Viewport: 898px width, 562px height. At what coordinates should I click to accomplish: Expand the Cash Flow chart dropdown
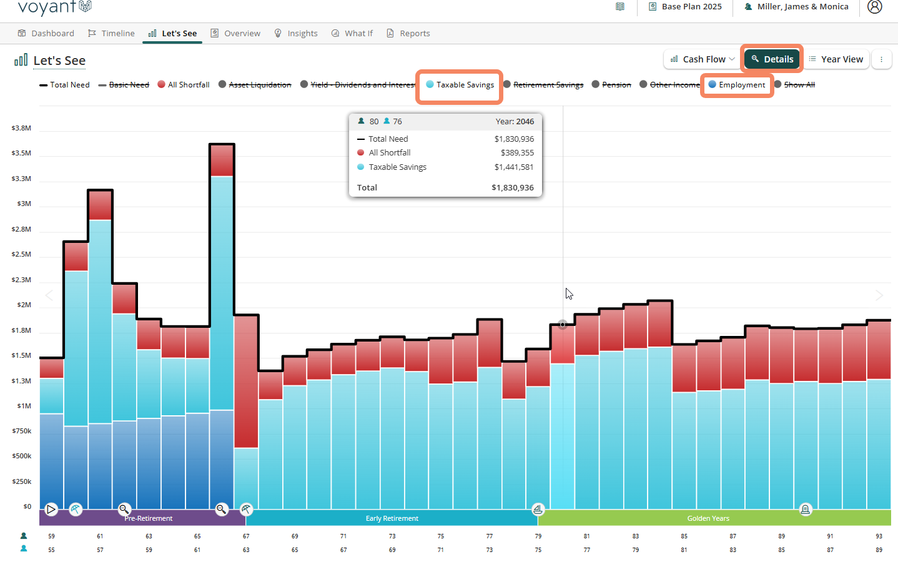tap(702, 59)
